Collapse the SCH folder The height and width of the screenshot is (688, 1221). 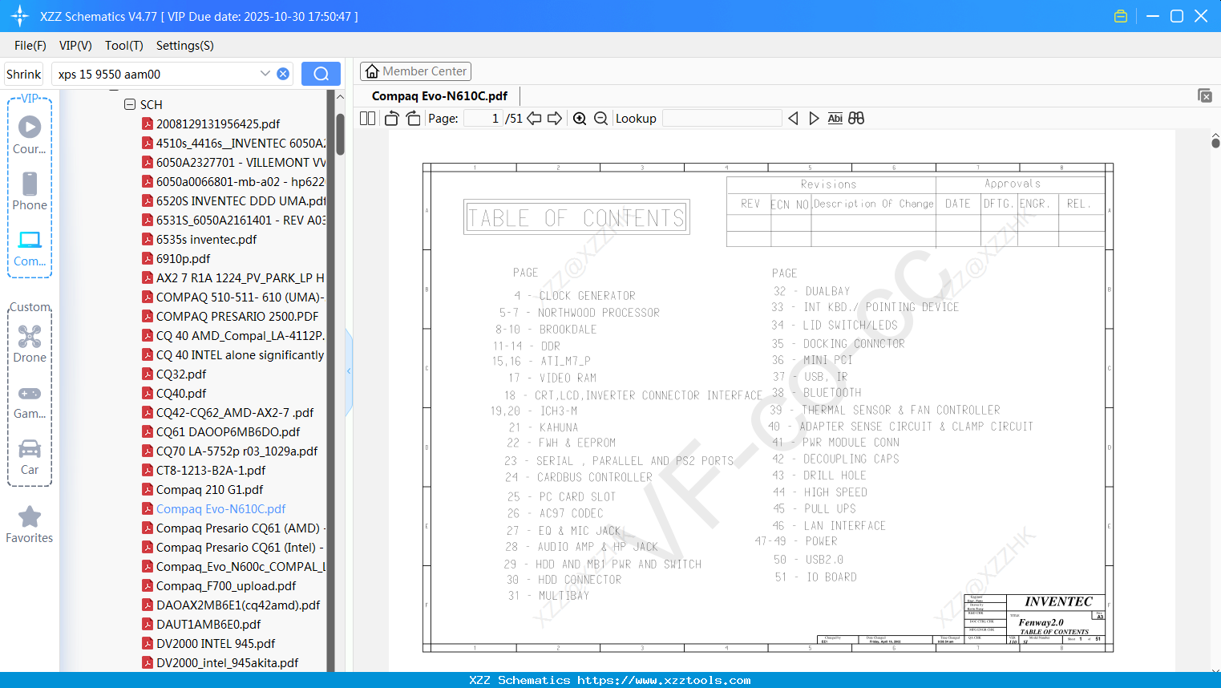130,104
